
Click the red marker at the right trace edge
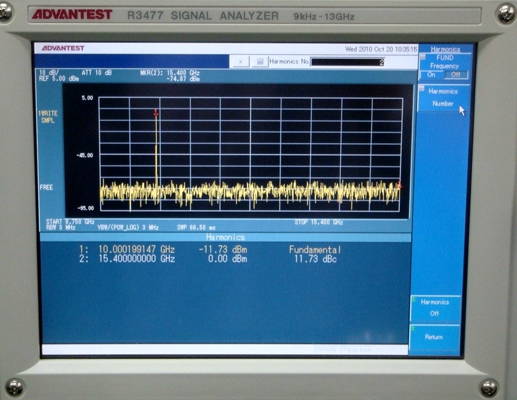[400, 185]
